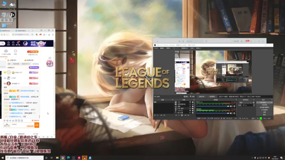Toggle visibility eye of first OBS source
This screenshot has height=160, width=285.
(190, 102)
